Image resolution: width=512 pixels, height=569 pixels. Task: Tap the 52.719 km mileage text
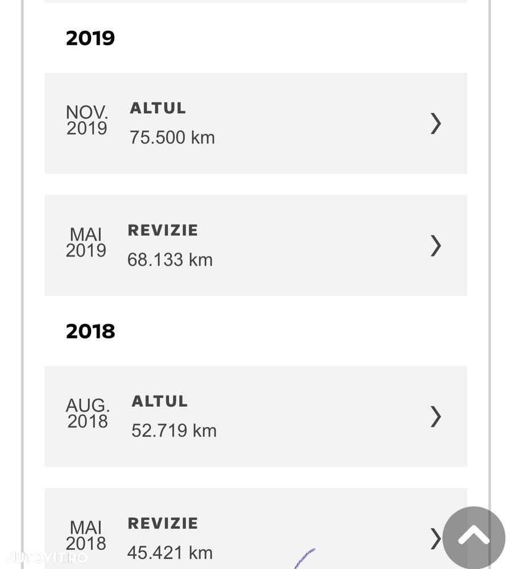(174, 431)
